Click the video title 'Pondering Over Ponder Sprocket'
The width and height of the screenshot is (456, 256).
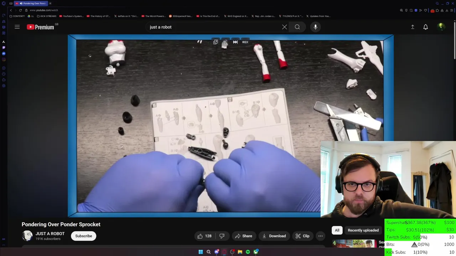click(61, 224)
